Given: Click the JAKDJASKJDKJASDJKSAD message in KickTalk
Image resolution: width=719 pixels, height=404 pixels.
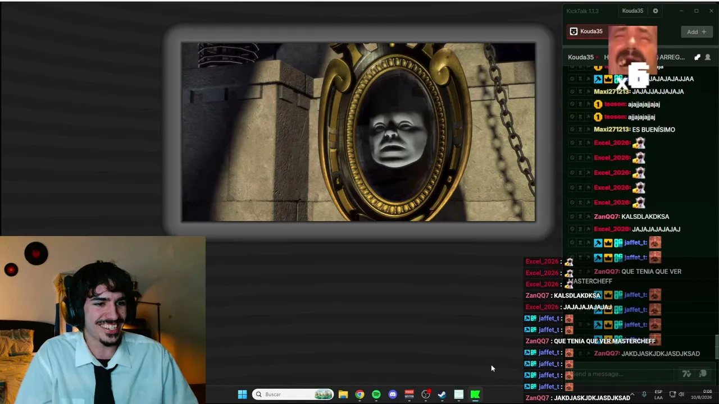Looking at the screenshot, I should 661,353.
